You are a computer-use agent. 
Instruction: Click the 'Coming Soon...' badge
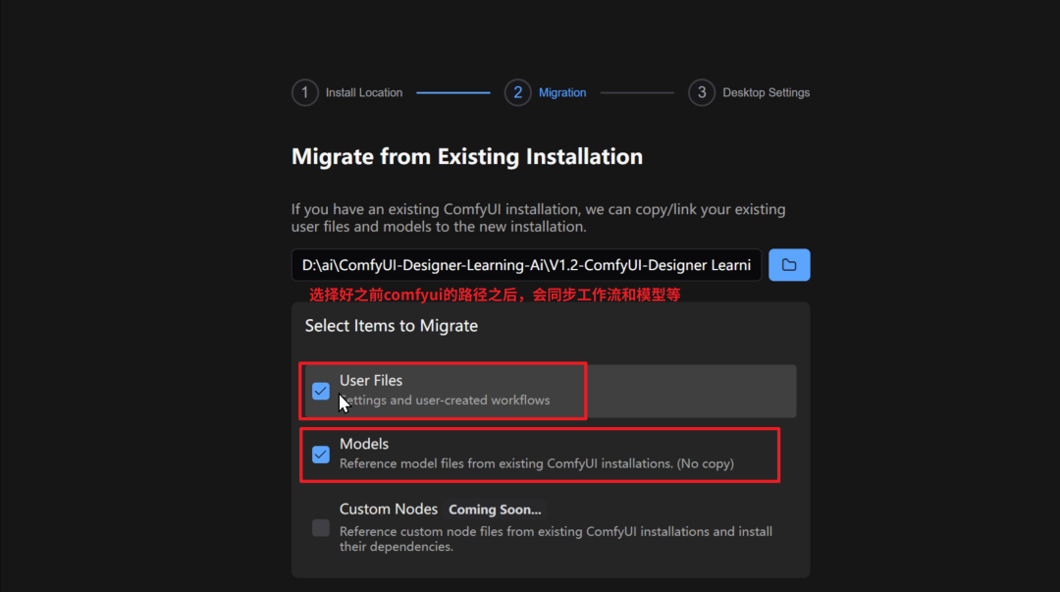point(495,510)
